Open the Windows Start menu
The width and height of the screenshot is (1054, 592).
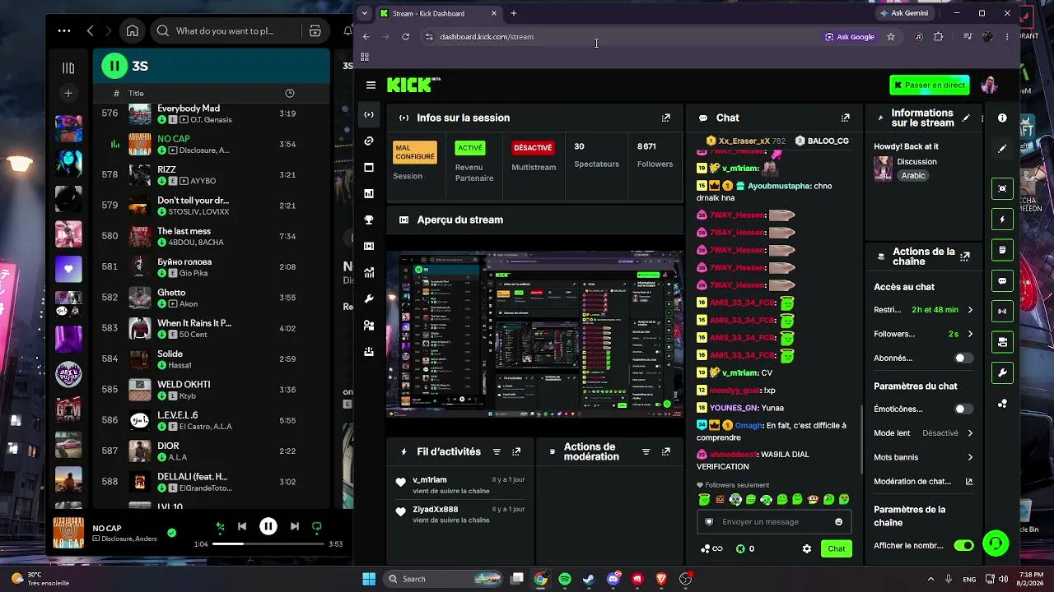tap(369, 579)
